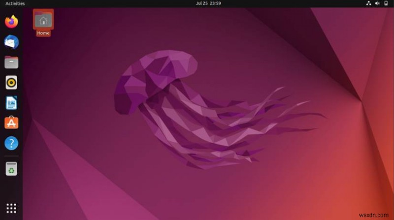The image size is (394, 220).
Task: Open the Activities overview
Action: tap(15, 3)
